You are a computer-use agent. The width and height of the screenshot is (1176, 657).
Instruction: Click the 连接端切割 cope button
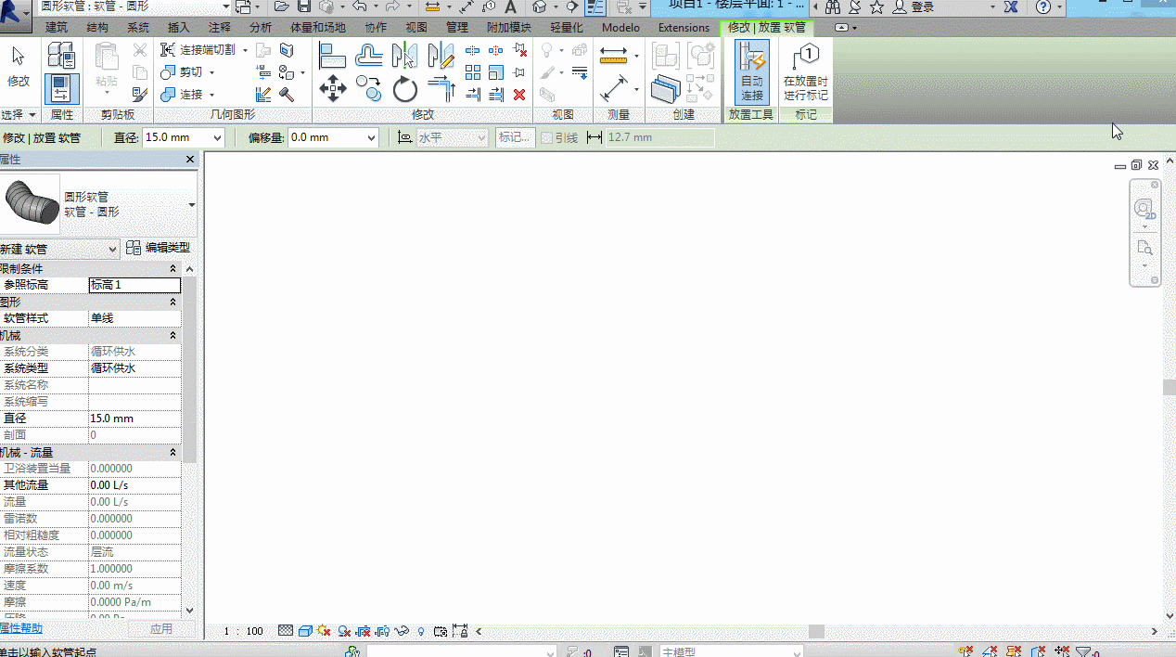pos(198,49)
